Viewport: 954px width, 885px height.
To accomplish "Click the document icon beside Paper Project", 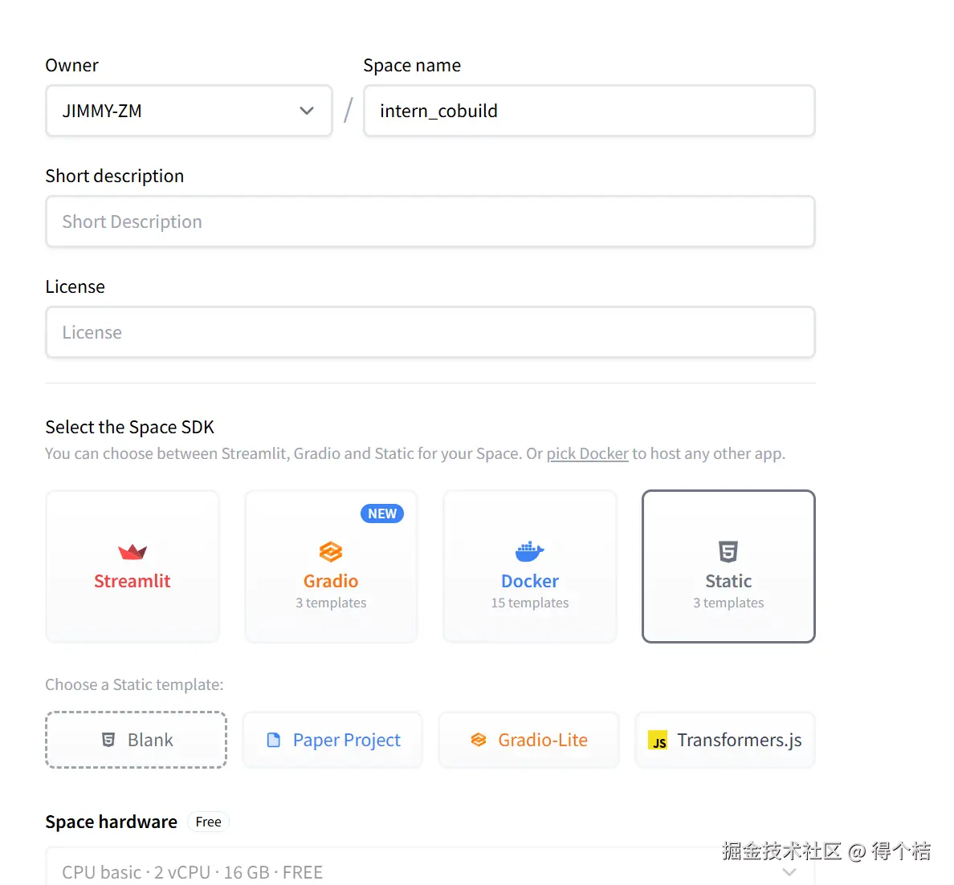I will click(x=274, y=740).
